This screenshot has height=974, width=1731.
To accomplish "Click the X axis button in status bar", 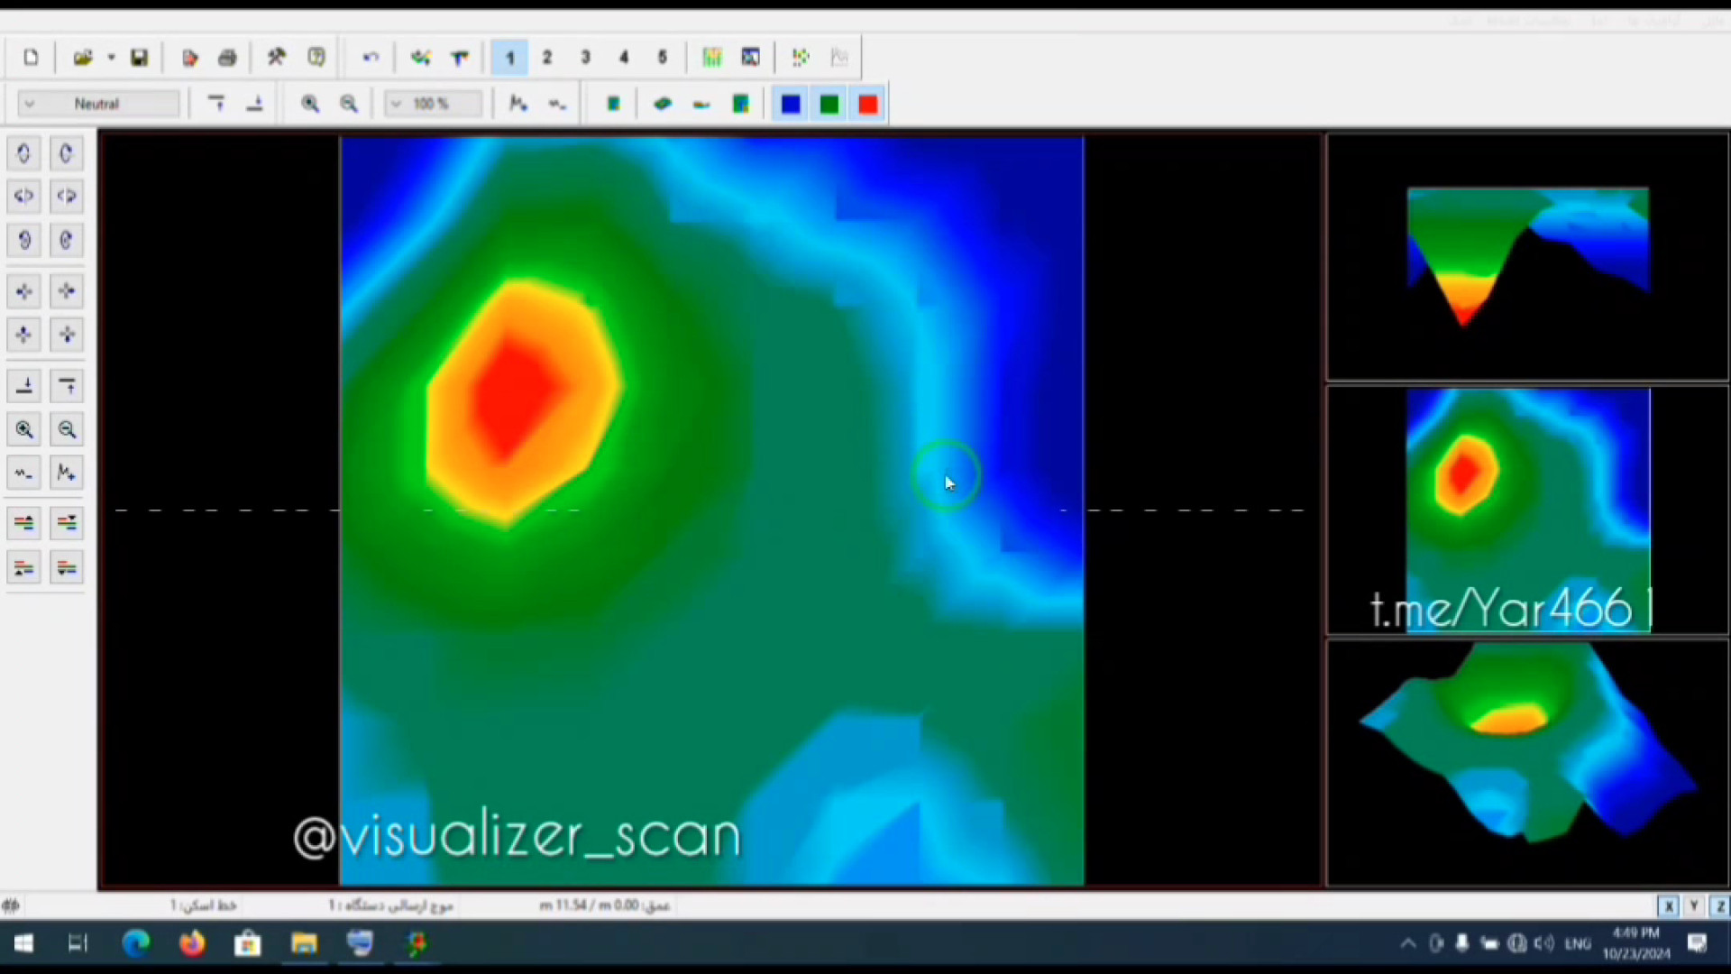I will [1668, 906].
